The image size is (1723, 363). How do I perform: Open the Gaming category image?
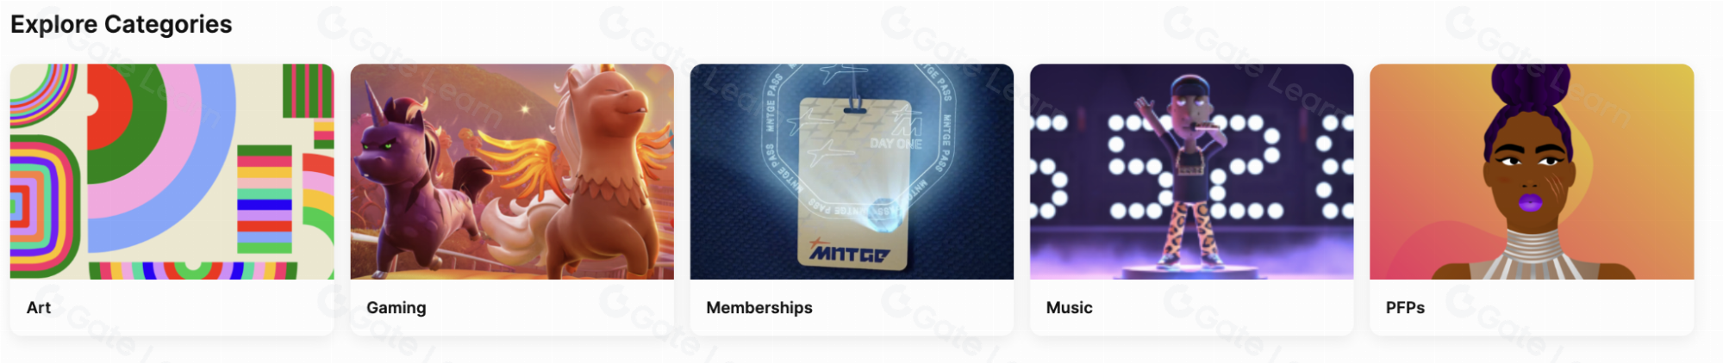pyautogui.click(x=512, y=171)
